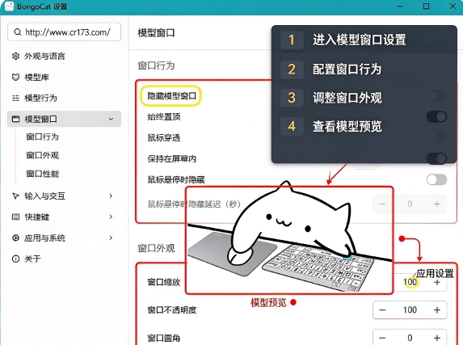Collapse the 模型窗口 section chevron
Screen dimensions: 463x345
click(x=111, y=119)
